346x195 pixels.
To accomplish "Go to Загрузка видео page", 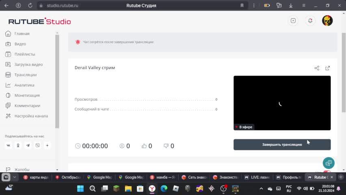I will (24, 65).
